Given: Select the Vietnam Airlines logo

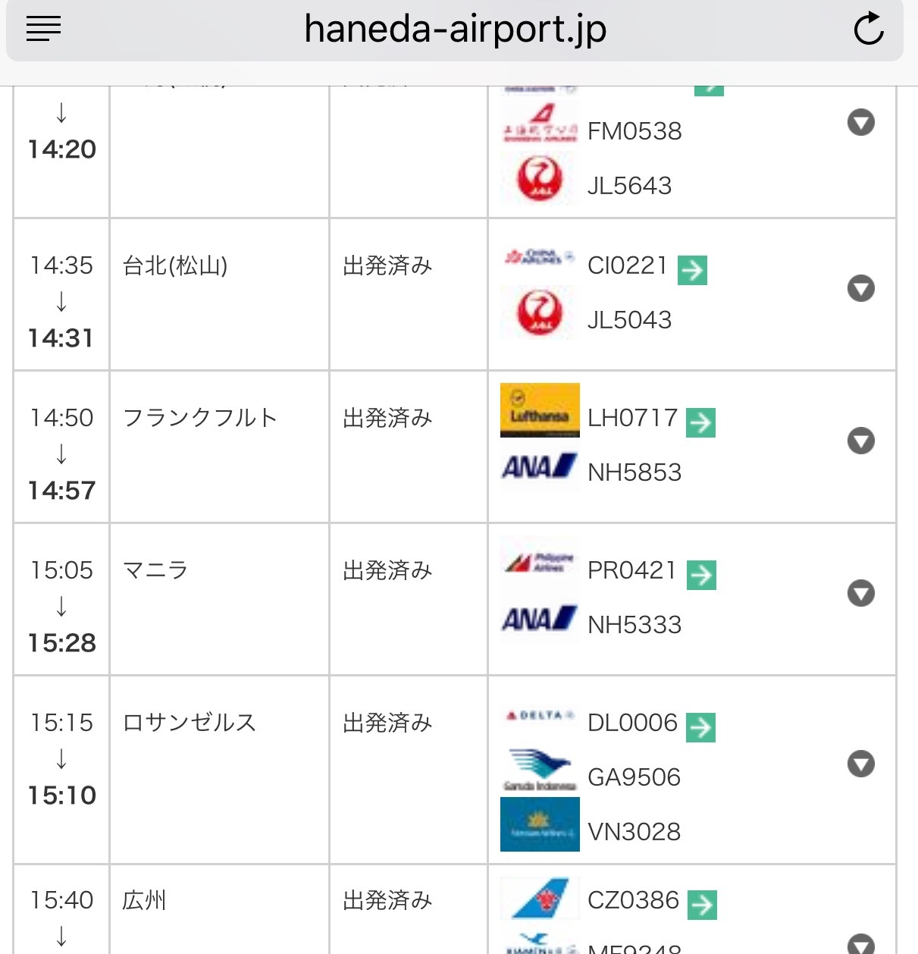Looking at the screenshot, I should pyautogui.click(x=540, y=824).
